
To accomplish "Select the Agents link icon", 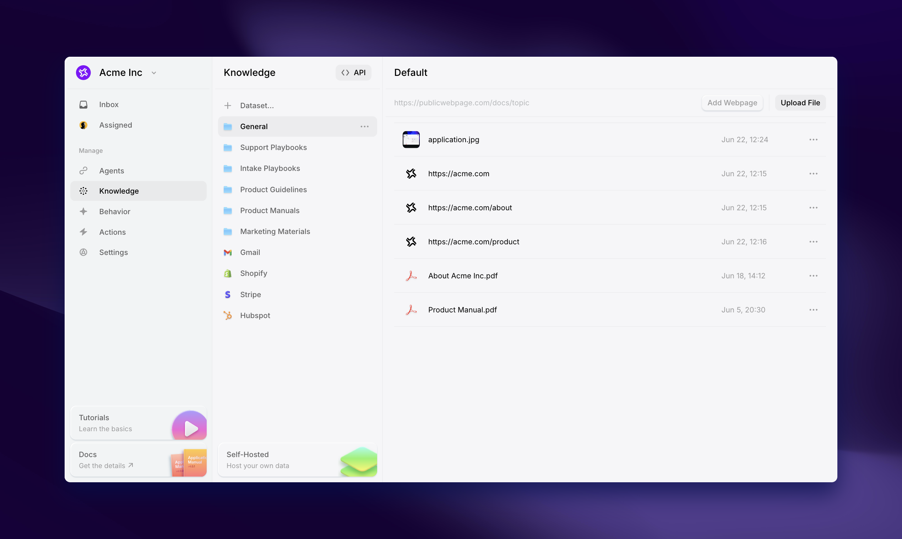I will pos(83,171).
